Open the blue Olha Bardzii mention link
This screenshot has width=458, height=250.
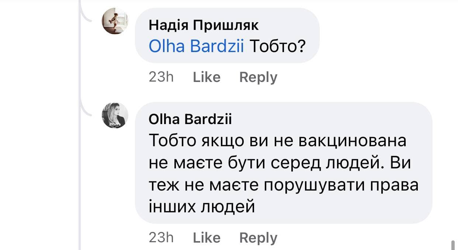coord(196,46)
